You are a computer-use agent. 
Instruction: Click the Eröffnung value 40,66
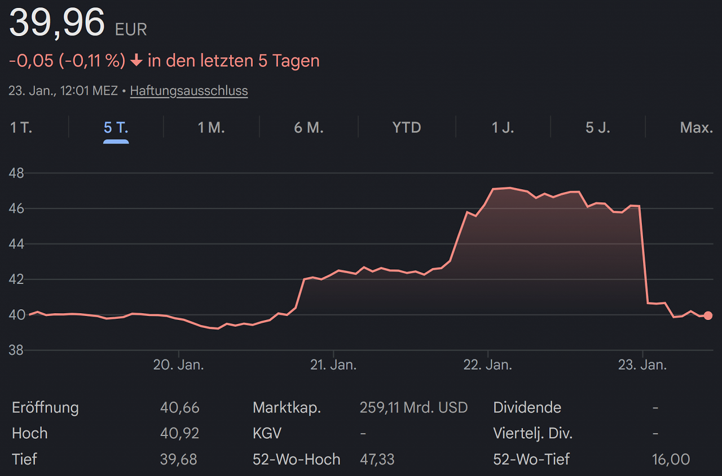tap(180, 407)
